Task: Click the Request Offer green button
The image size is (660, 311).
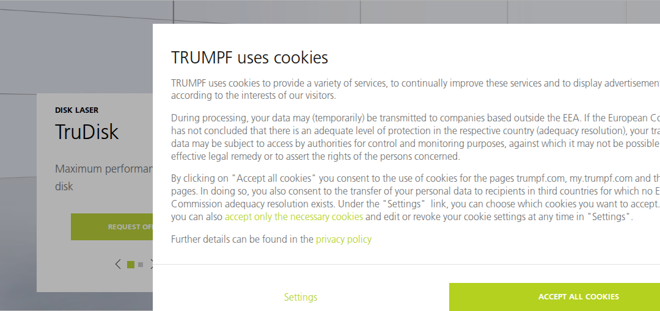Action: tap(112, 227)
